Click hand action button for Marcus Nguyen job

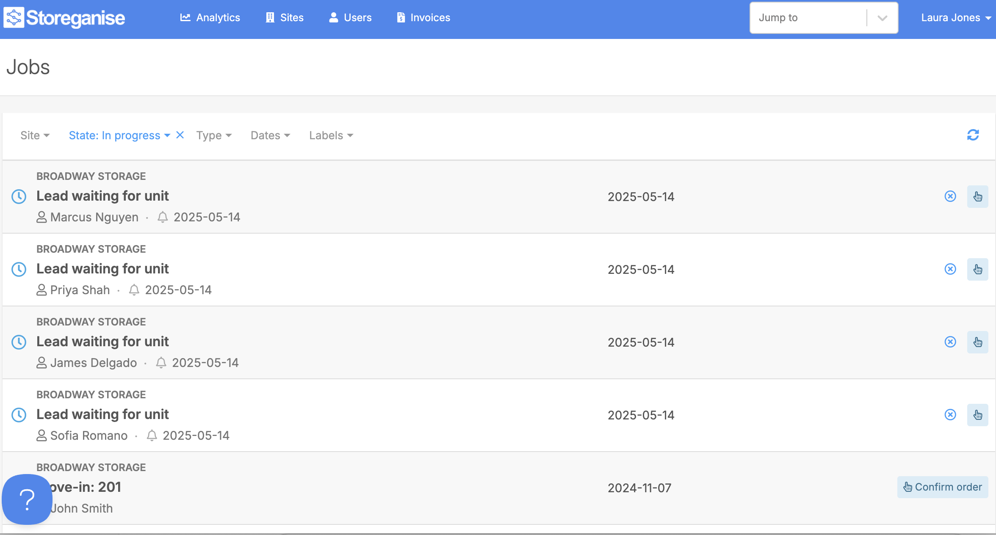pyautogui.click(x=978, y=196)
